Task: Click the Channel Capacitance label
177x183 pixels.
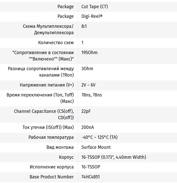Action: [x=44, y=114]
